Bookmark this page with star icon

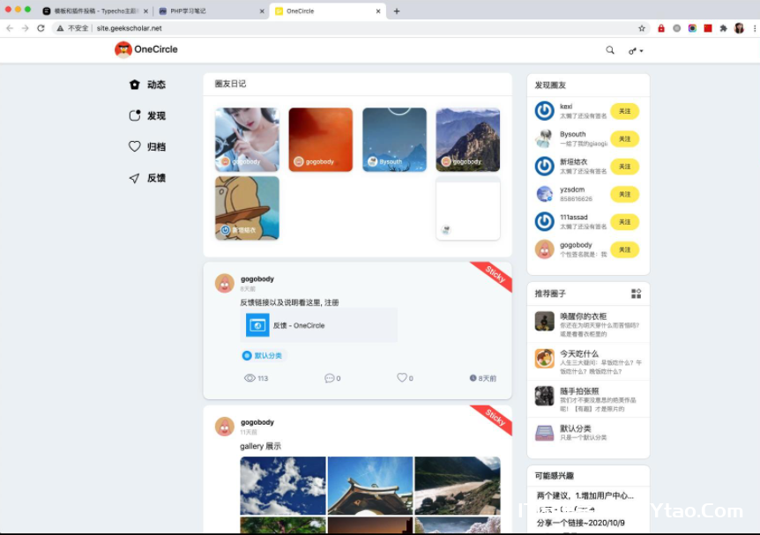(642, 28)
